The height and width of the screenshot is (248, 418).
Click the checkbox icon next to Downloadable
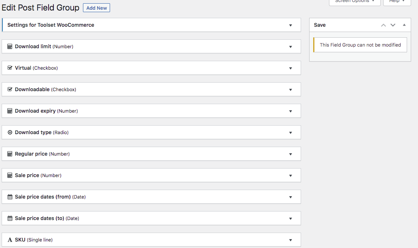pos(10,90)
